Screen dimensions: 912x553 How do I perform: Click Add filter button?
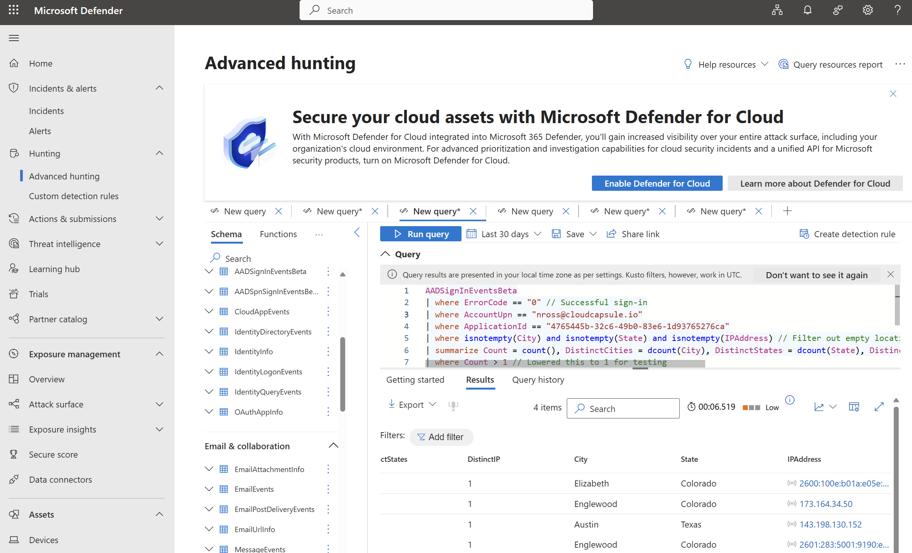coord(441,437)
